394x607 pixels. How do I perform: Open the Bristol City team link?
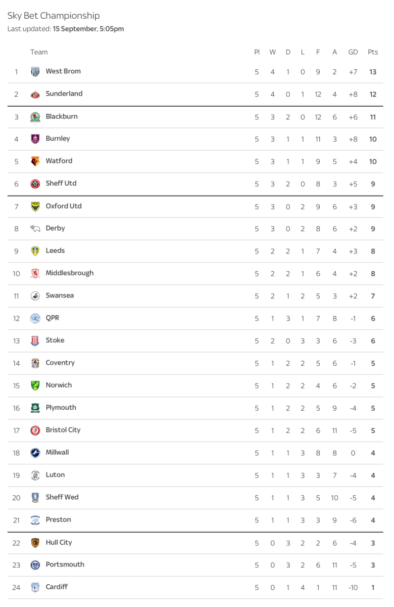click(x=63, y=430)
